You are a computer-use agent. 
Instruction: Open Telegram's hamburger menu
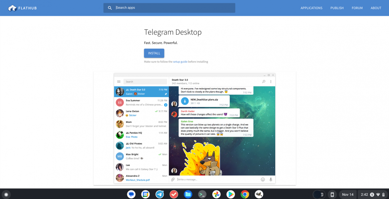click(x=119, y=81)
